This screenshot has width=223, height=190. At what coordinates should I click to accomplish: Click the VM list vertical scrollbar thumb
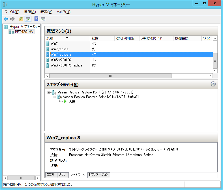(215, 61)
